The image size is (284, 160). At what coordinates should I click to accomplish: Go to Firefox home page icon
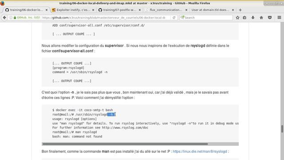[x=261, y=18]
